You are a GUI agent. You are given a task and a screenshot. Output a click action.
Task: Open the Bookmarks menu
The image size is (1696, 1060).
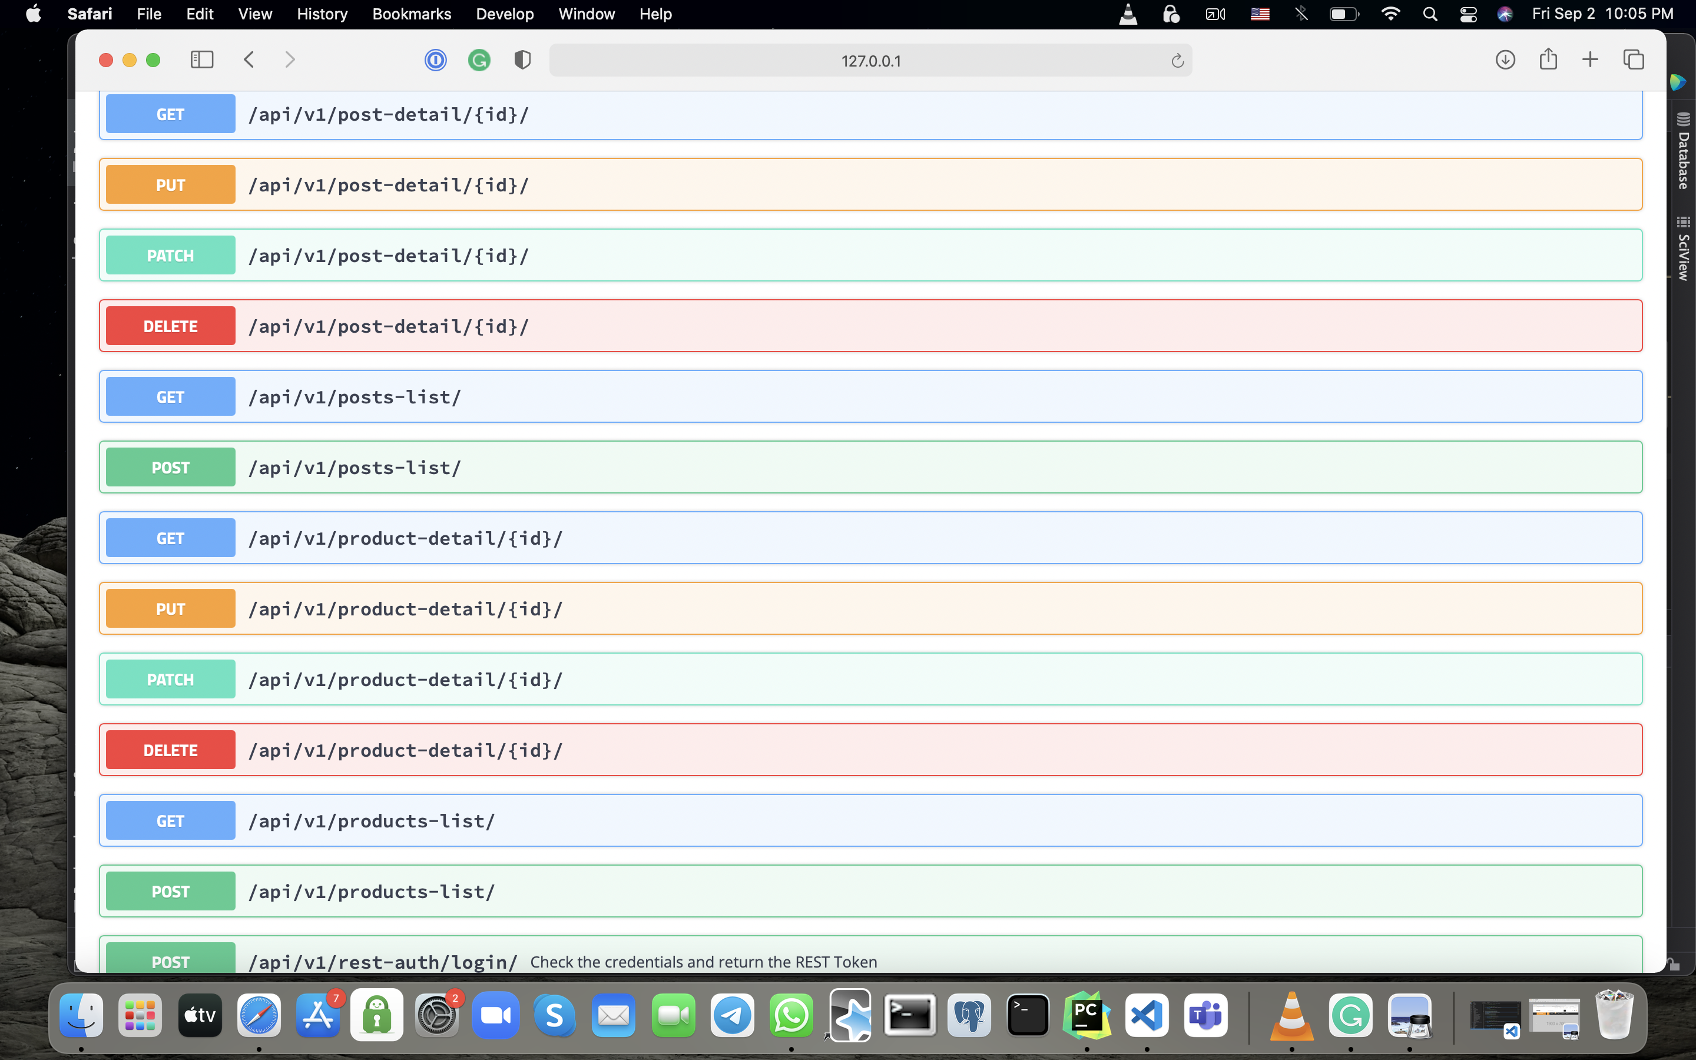[x=412, y=14]
